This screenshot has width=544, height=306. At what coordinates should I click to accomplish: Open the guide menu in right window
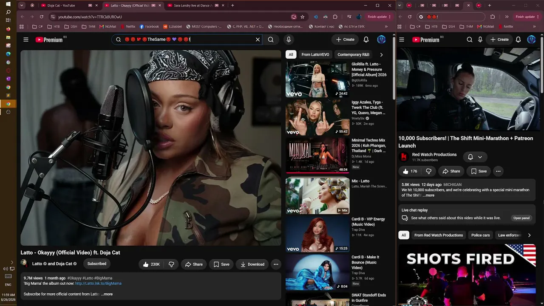[402, 40]
